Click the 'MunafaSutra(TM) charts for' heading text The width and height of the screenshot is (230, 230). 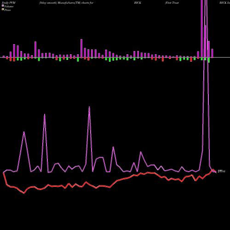75,3
